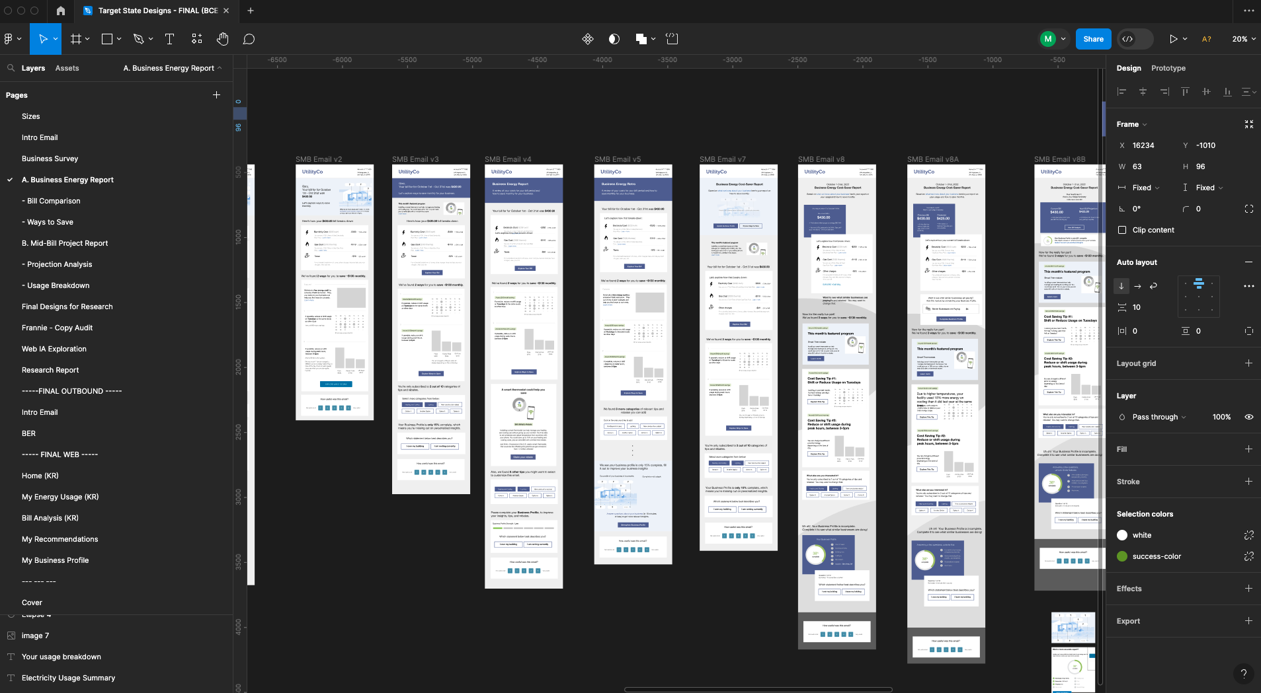1261x693 pixels.
Task: Select the Hand tool
Action: pyautogui.click(x=223, y=39)
